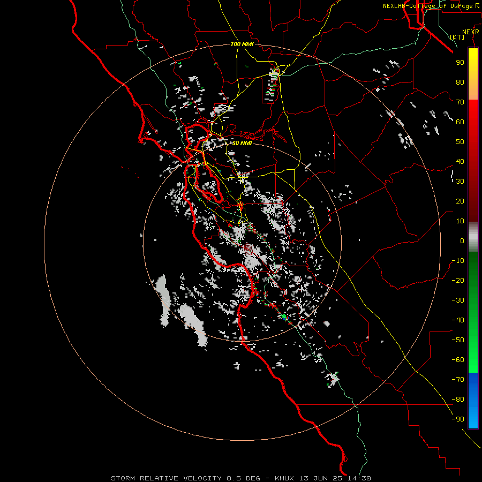This screenshot has height=482, width=482.
Task: Select the dark green color bar segment
Action: [x=473, y=267]
